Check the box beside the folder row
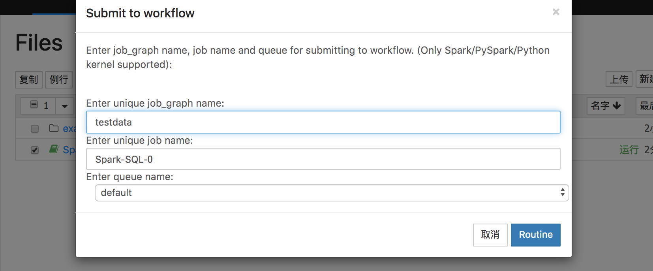This screenshot has height=271, width=653. tap(35, 129)
